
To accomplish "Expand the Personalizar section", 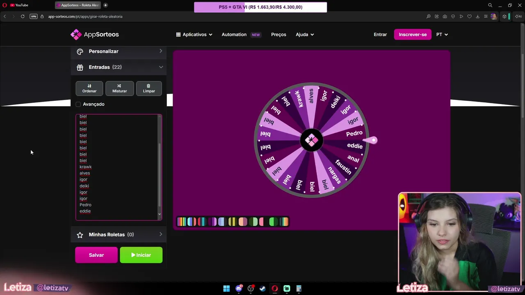I will click(119, 51).
